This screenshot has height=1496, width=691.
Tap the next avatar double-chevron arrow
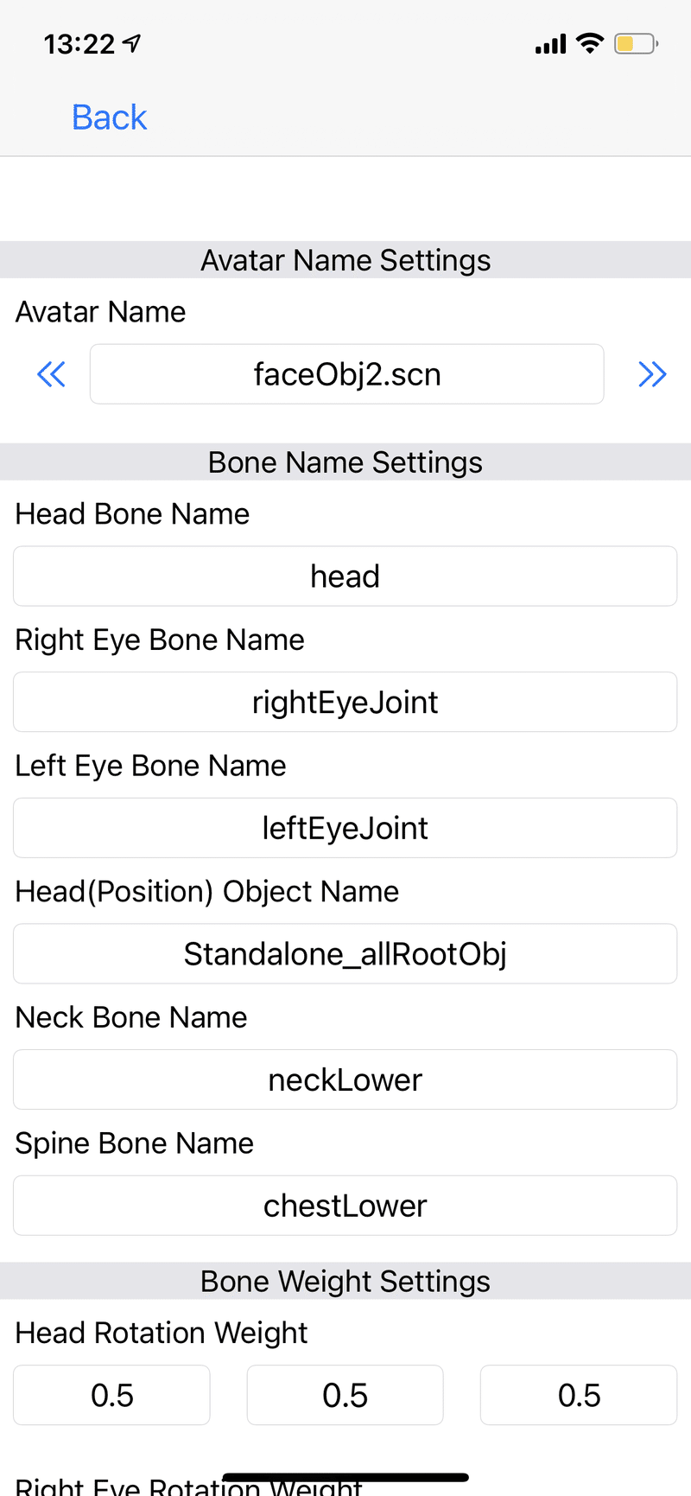pyautogui.click(x=652, y=374)
